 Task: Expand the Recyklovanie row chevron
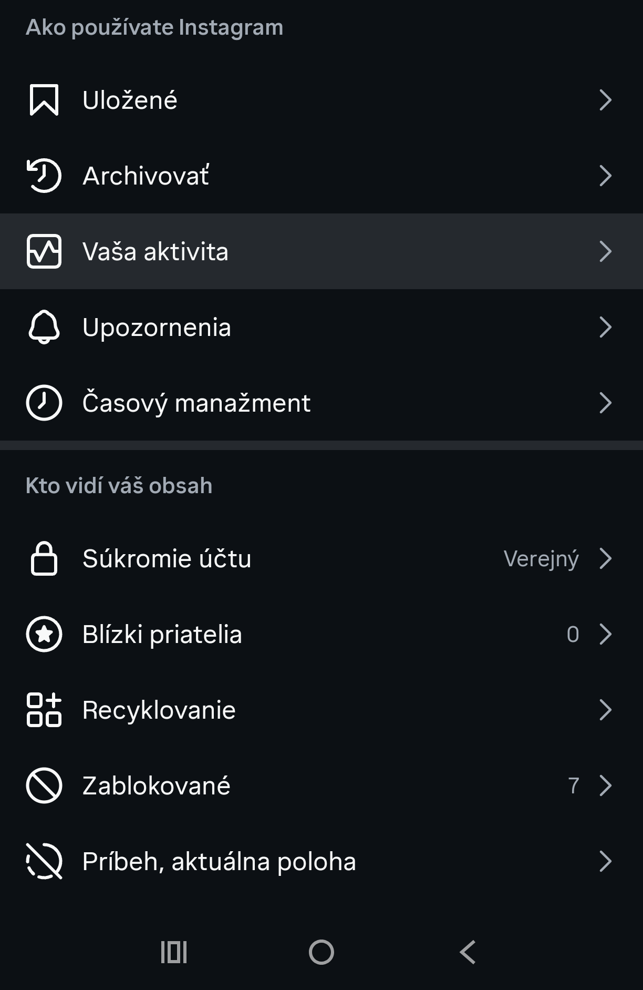605,710
